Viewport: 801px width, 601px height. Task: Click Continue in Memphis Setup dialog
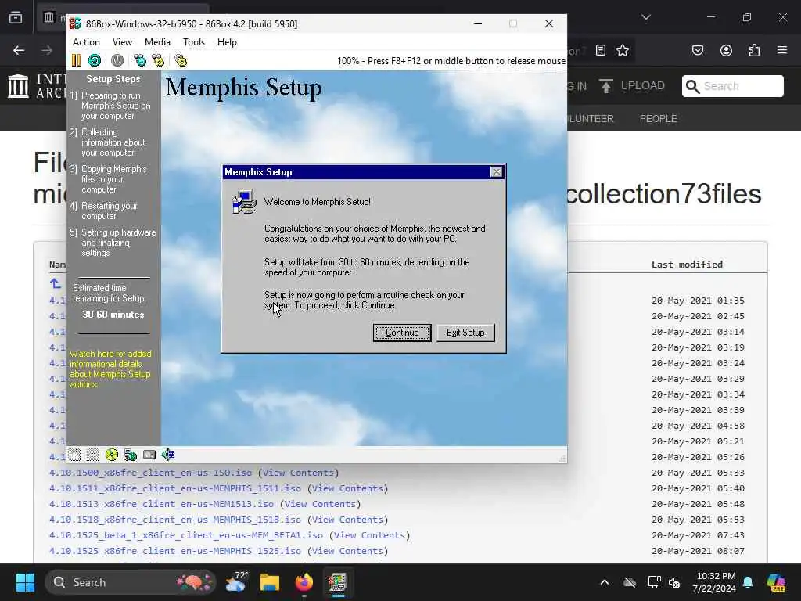402,333
